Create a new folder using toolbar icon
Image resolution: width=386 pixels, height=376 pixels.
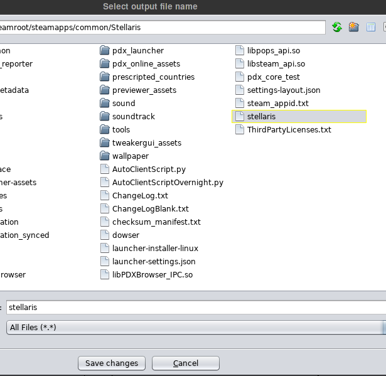pyautogui.click(x=354, y=27)
